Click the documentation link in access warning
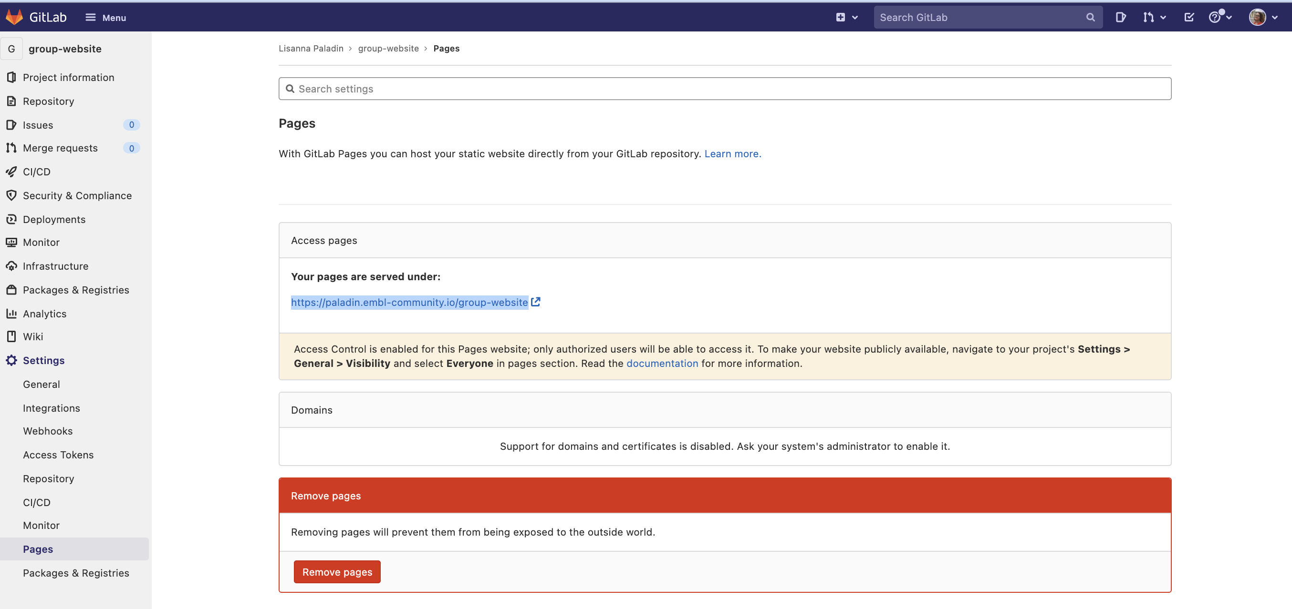Screen dimensions: 1292x609 662,363
